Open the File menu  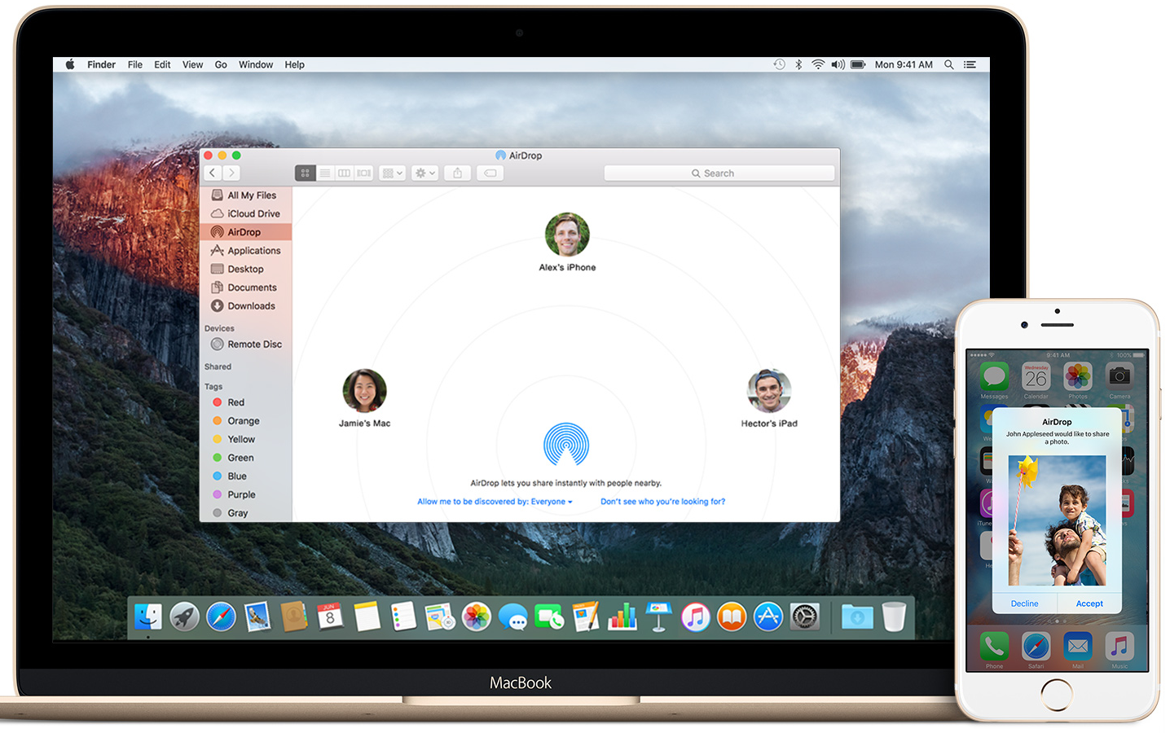coord(135,64)
